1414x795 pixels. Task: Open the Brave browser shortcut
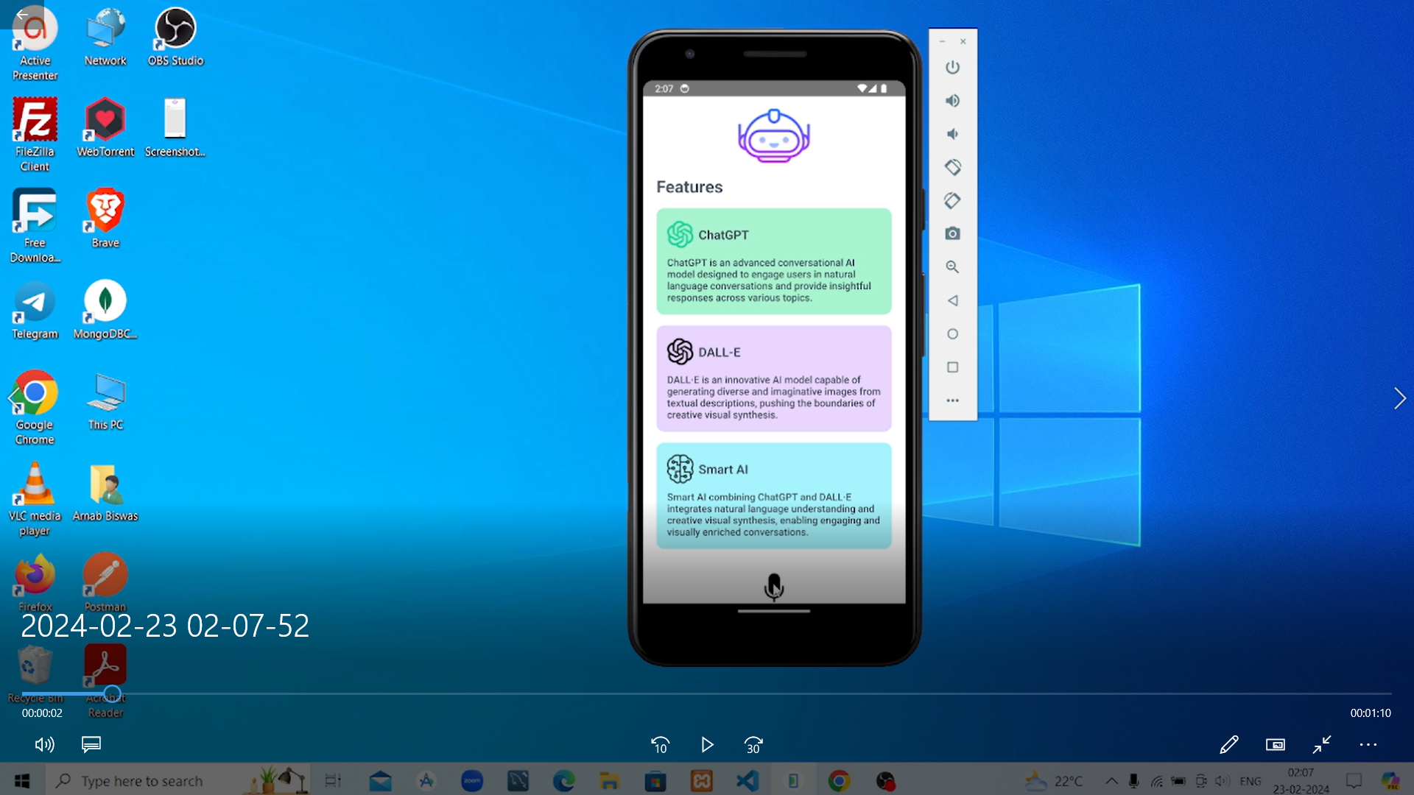105,219
